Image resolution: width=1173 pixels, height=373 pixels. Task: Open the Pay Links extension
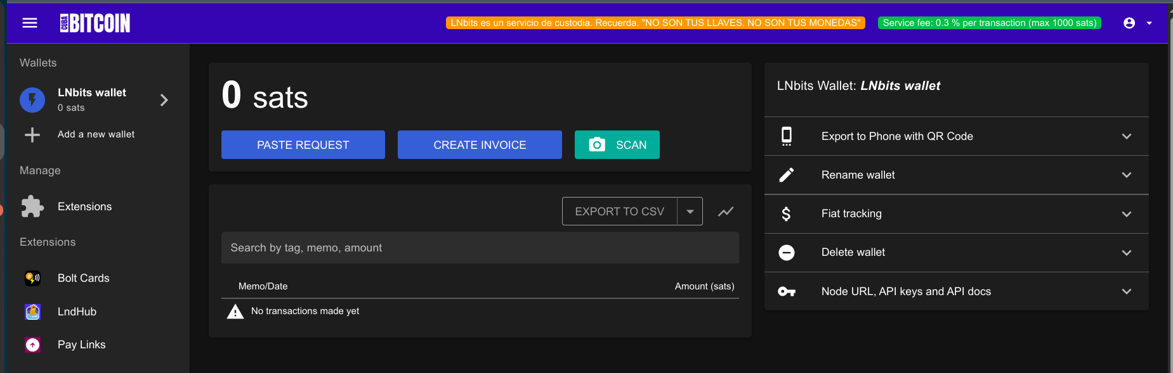pos(81,345)
